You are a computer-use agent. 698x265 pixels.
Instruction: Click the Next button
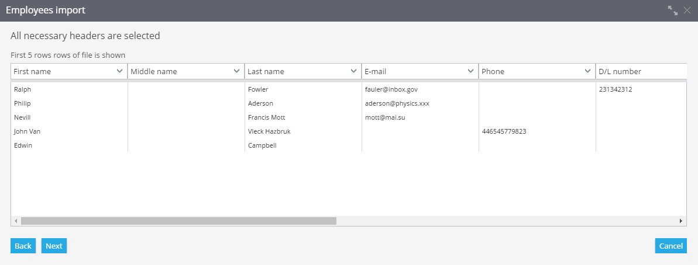tap(54, 246)
